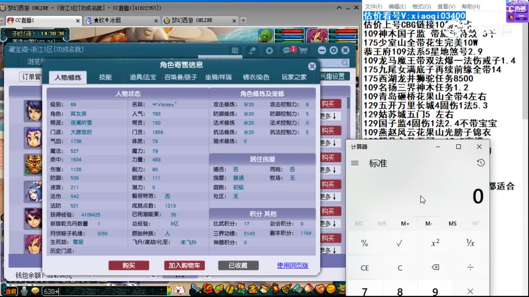Open the calculator history icon
The width and height of the screenshot is (529, 297).
[480, 163]
